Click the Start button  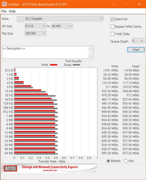136,50
